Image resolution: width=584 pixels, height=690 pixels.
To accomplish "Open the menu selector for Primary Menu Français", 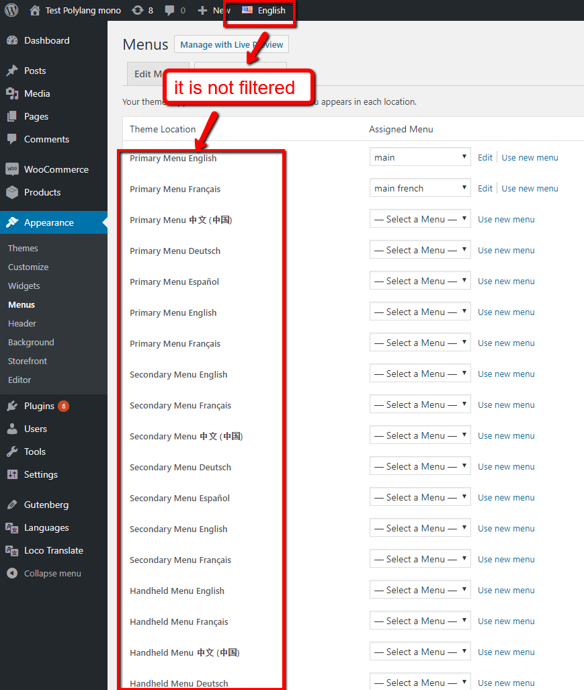I will click(419, 187).
